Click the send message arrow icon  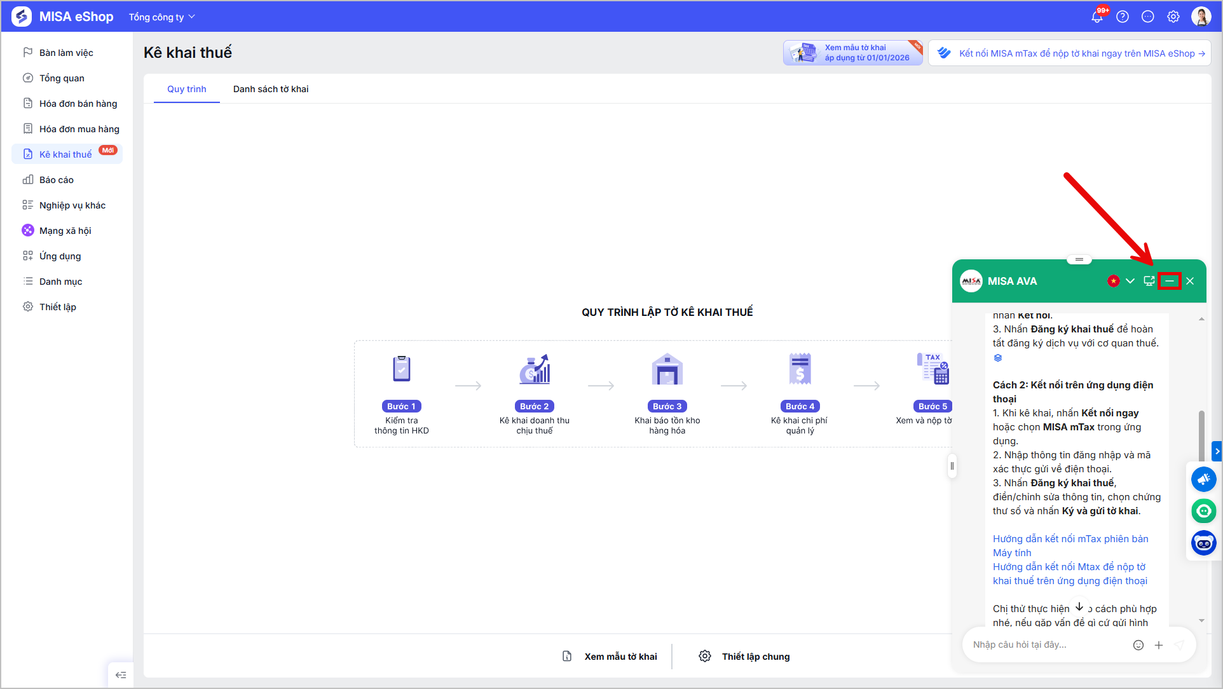[x=1179, y=645]
